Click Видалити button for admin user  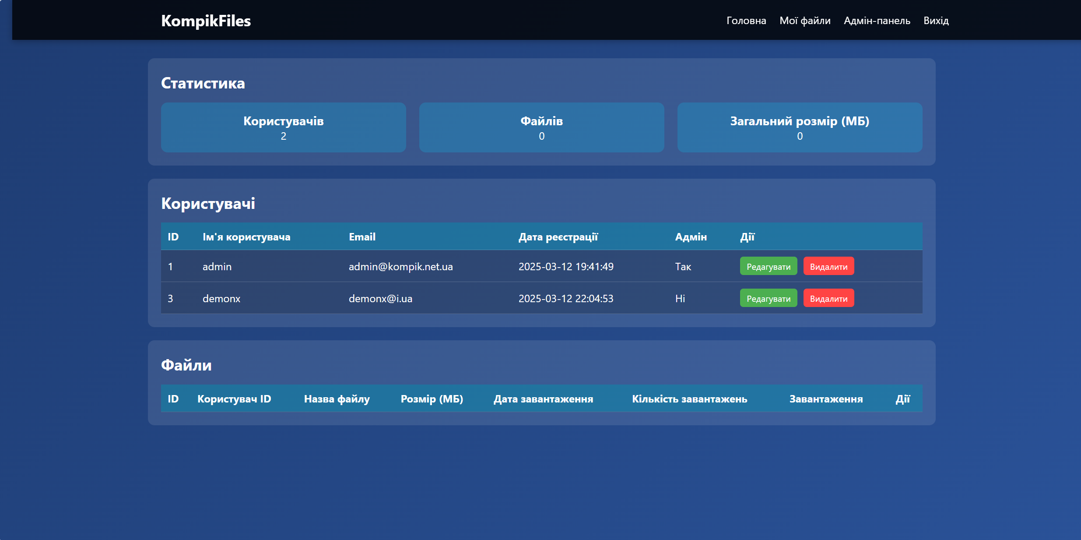(x=828, y=266)
